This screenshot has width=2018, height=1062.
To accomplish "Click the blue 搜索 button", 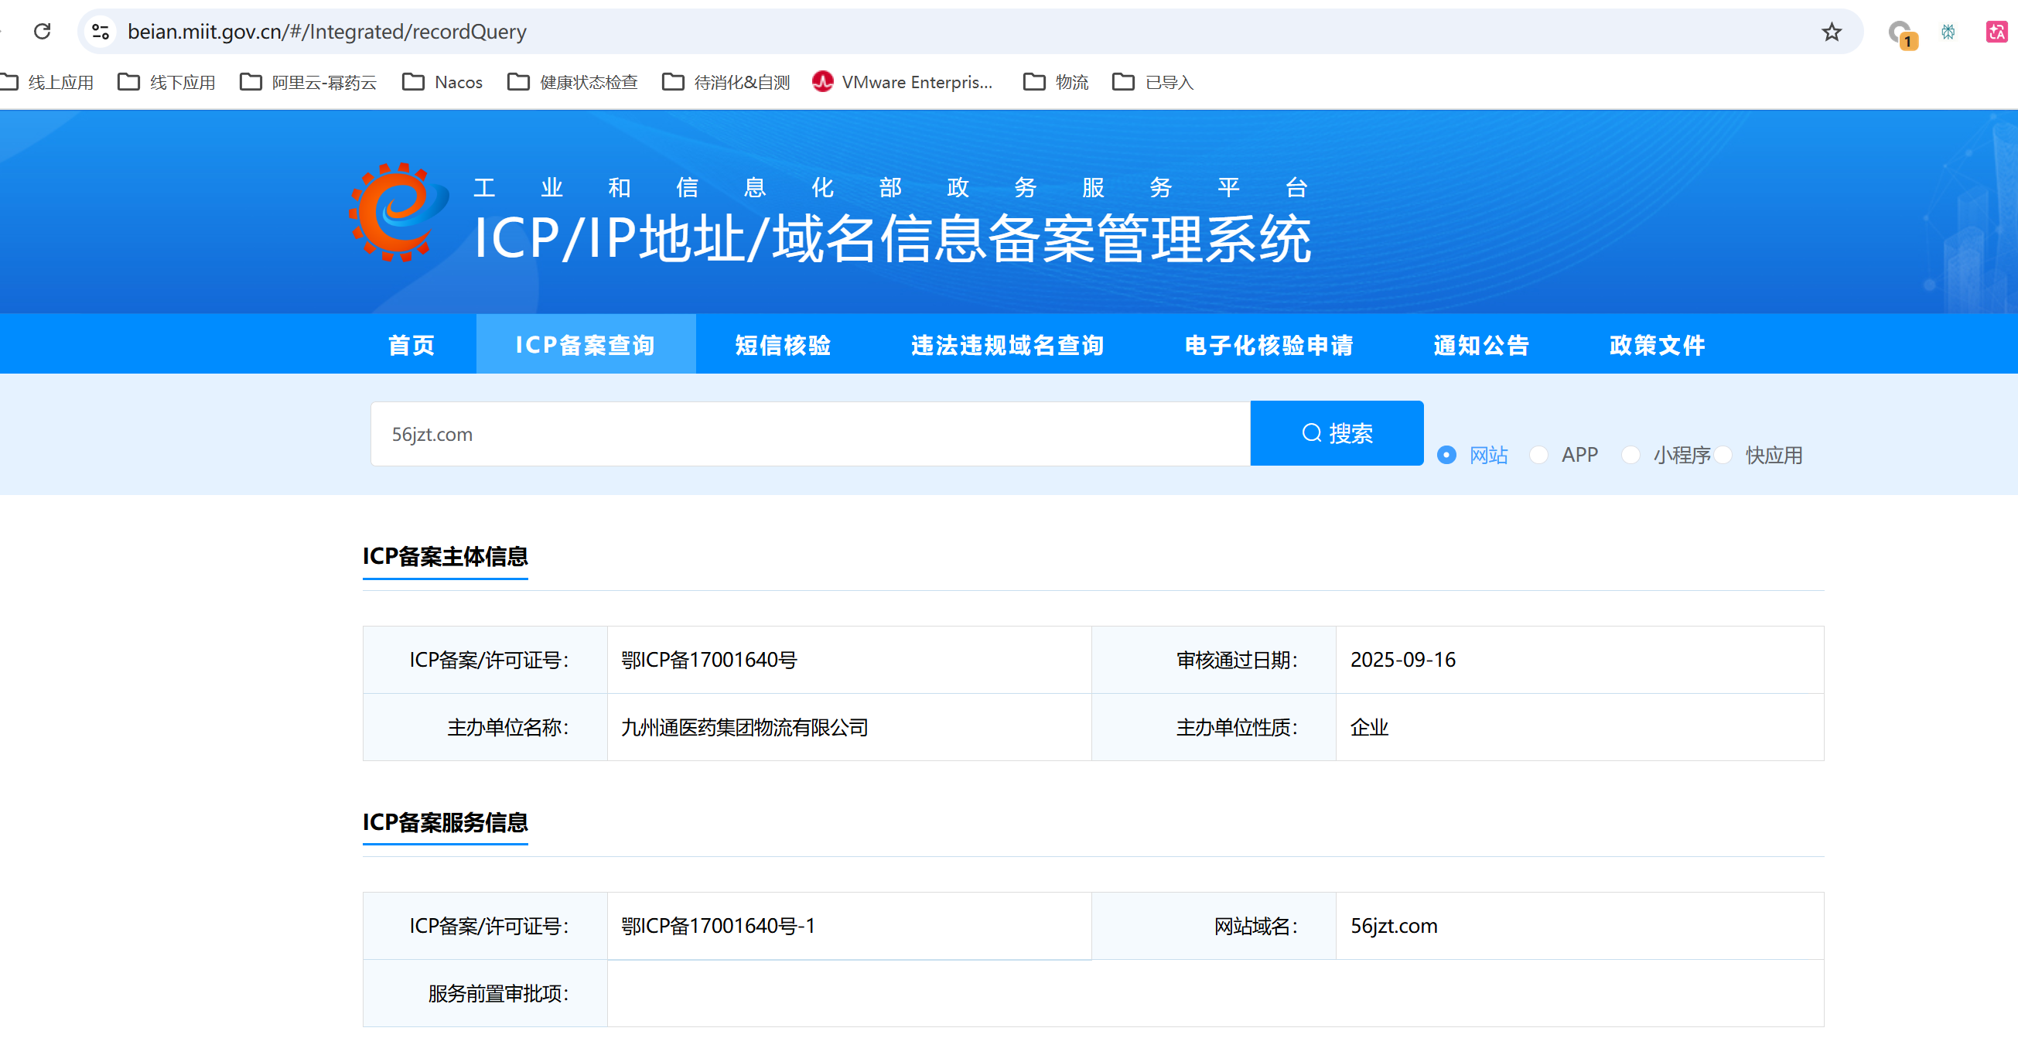I will 1337,433.
